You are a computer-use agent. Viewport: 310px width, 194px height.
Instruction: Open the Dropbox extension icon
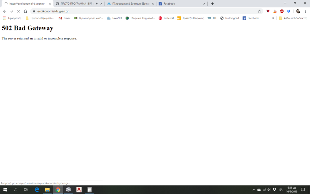(x=289, y=11)
